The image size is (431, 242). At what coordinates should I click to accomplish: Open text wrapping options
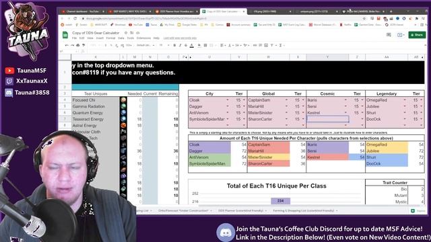(x=238, y=45)
